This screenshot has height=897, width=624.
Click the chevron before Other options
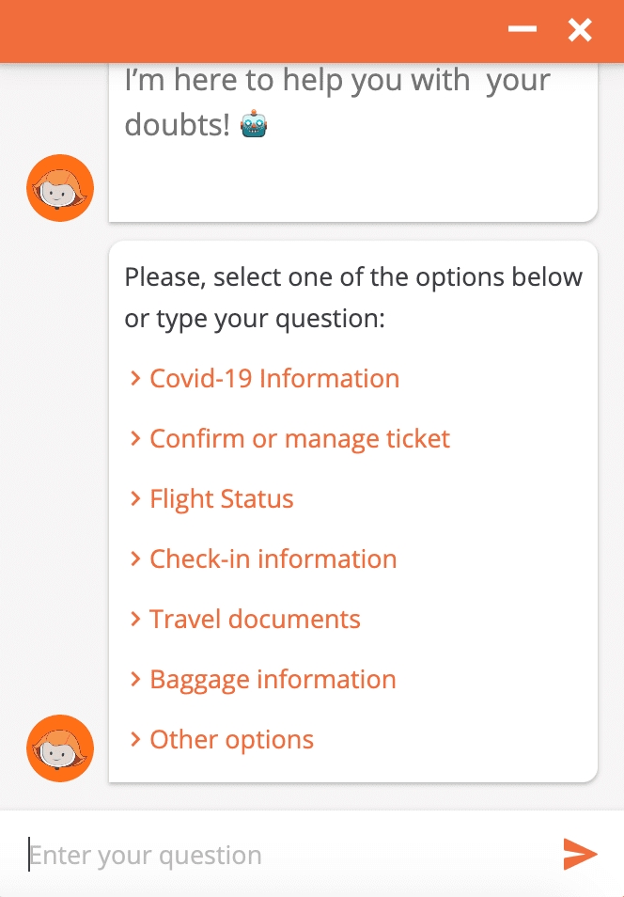(x=135, y=739)
